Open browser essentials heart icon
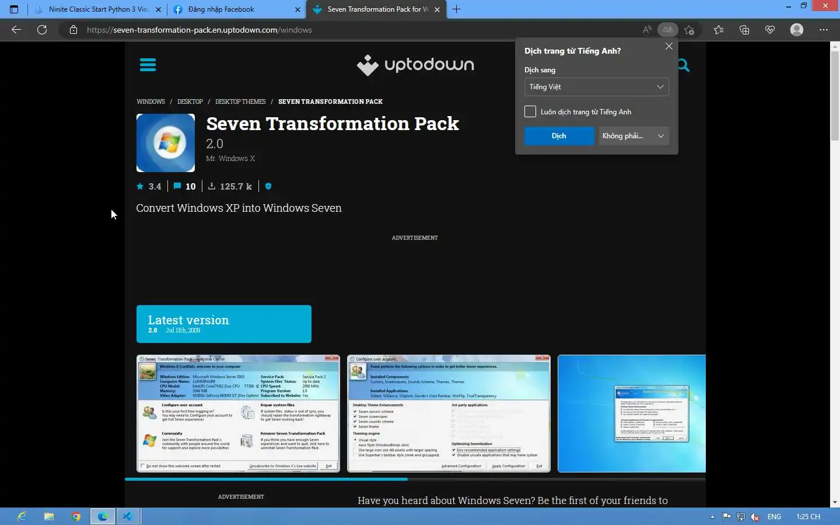This screenshot has height=525, width=840. tap(770, 30)
